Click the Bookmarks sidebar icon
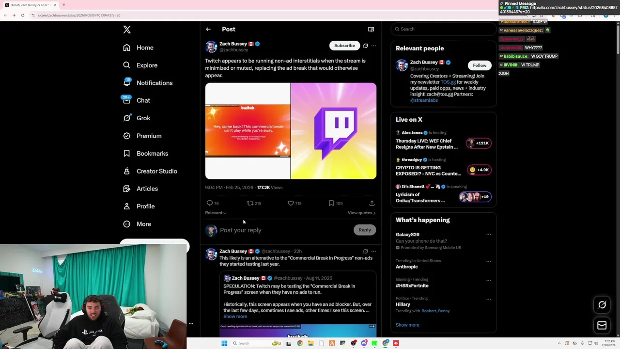The image size is (620, 349). 126,153
